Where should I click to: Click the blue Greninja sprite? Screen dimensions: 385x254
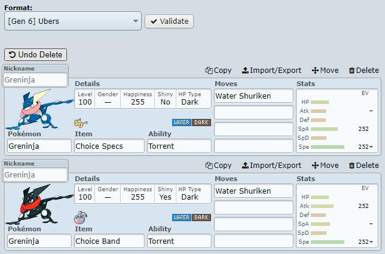point(39,109)
